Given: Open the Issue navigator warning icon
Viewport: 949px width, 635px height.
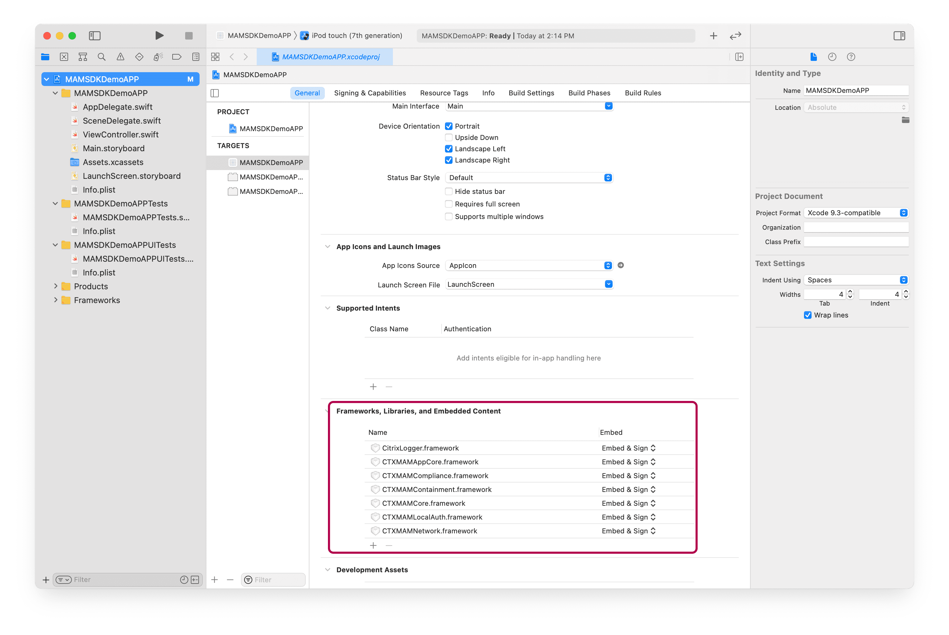Looking at the screenshot, I should (120, 57).
